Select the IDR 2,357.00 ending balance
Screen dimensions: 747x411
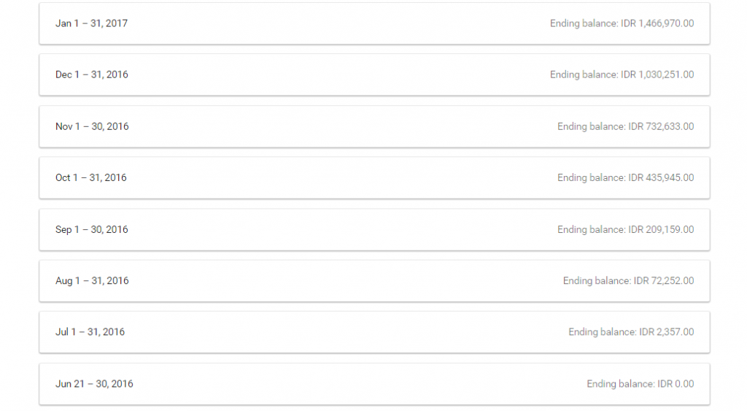631,332
